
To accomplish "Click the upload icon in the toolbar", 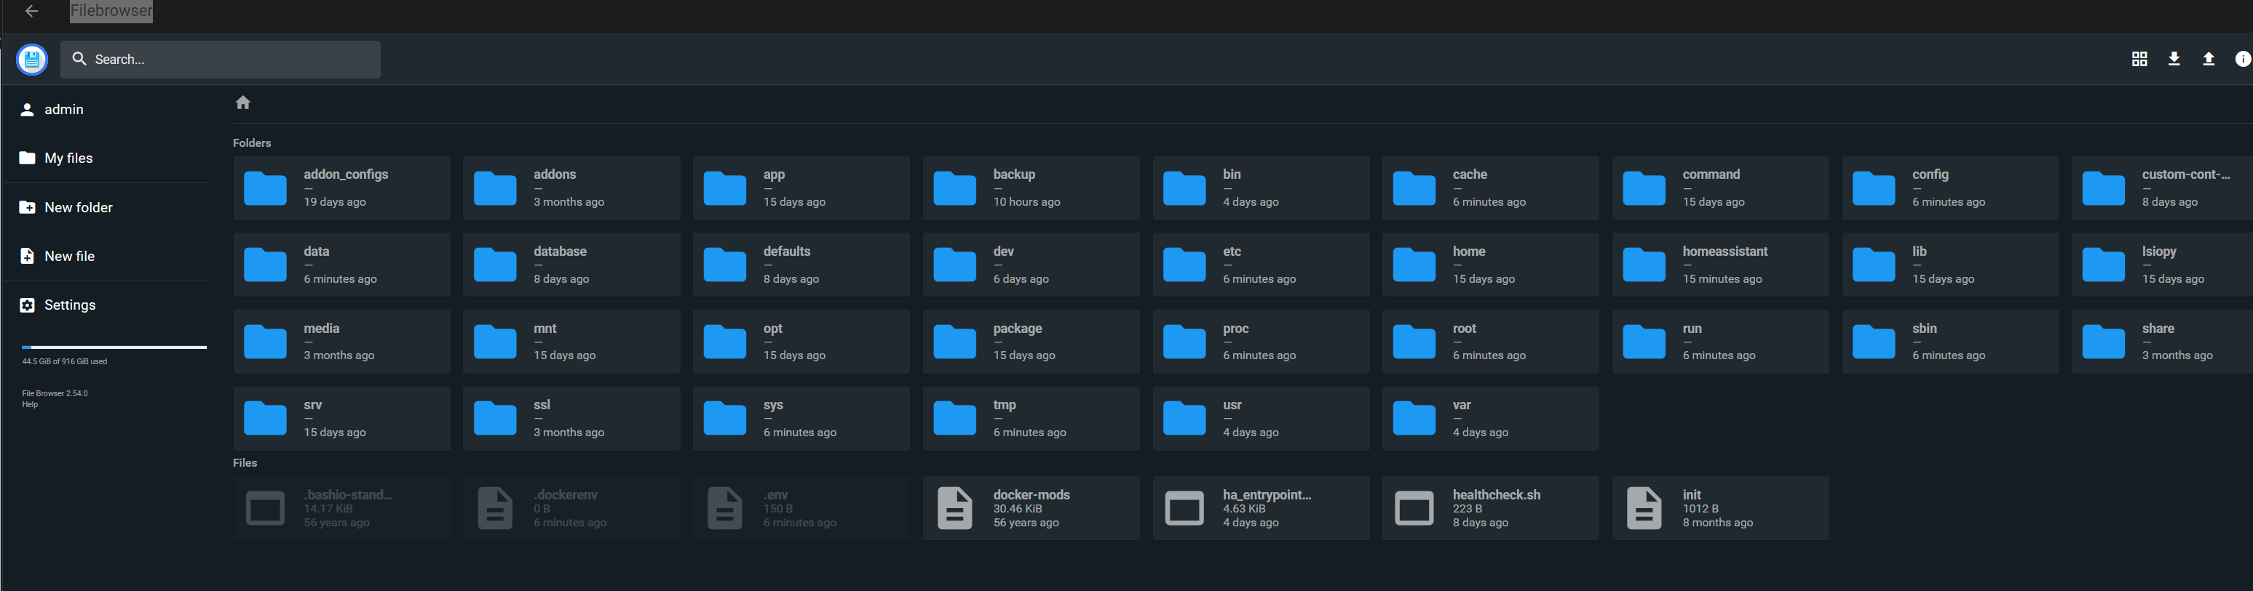I will 2208,60.
